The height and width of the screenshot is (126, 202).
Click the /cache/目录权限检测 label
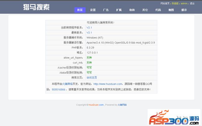pos(70,67)
